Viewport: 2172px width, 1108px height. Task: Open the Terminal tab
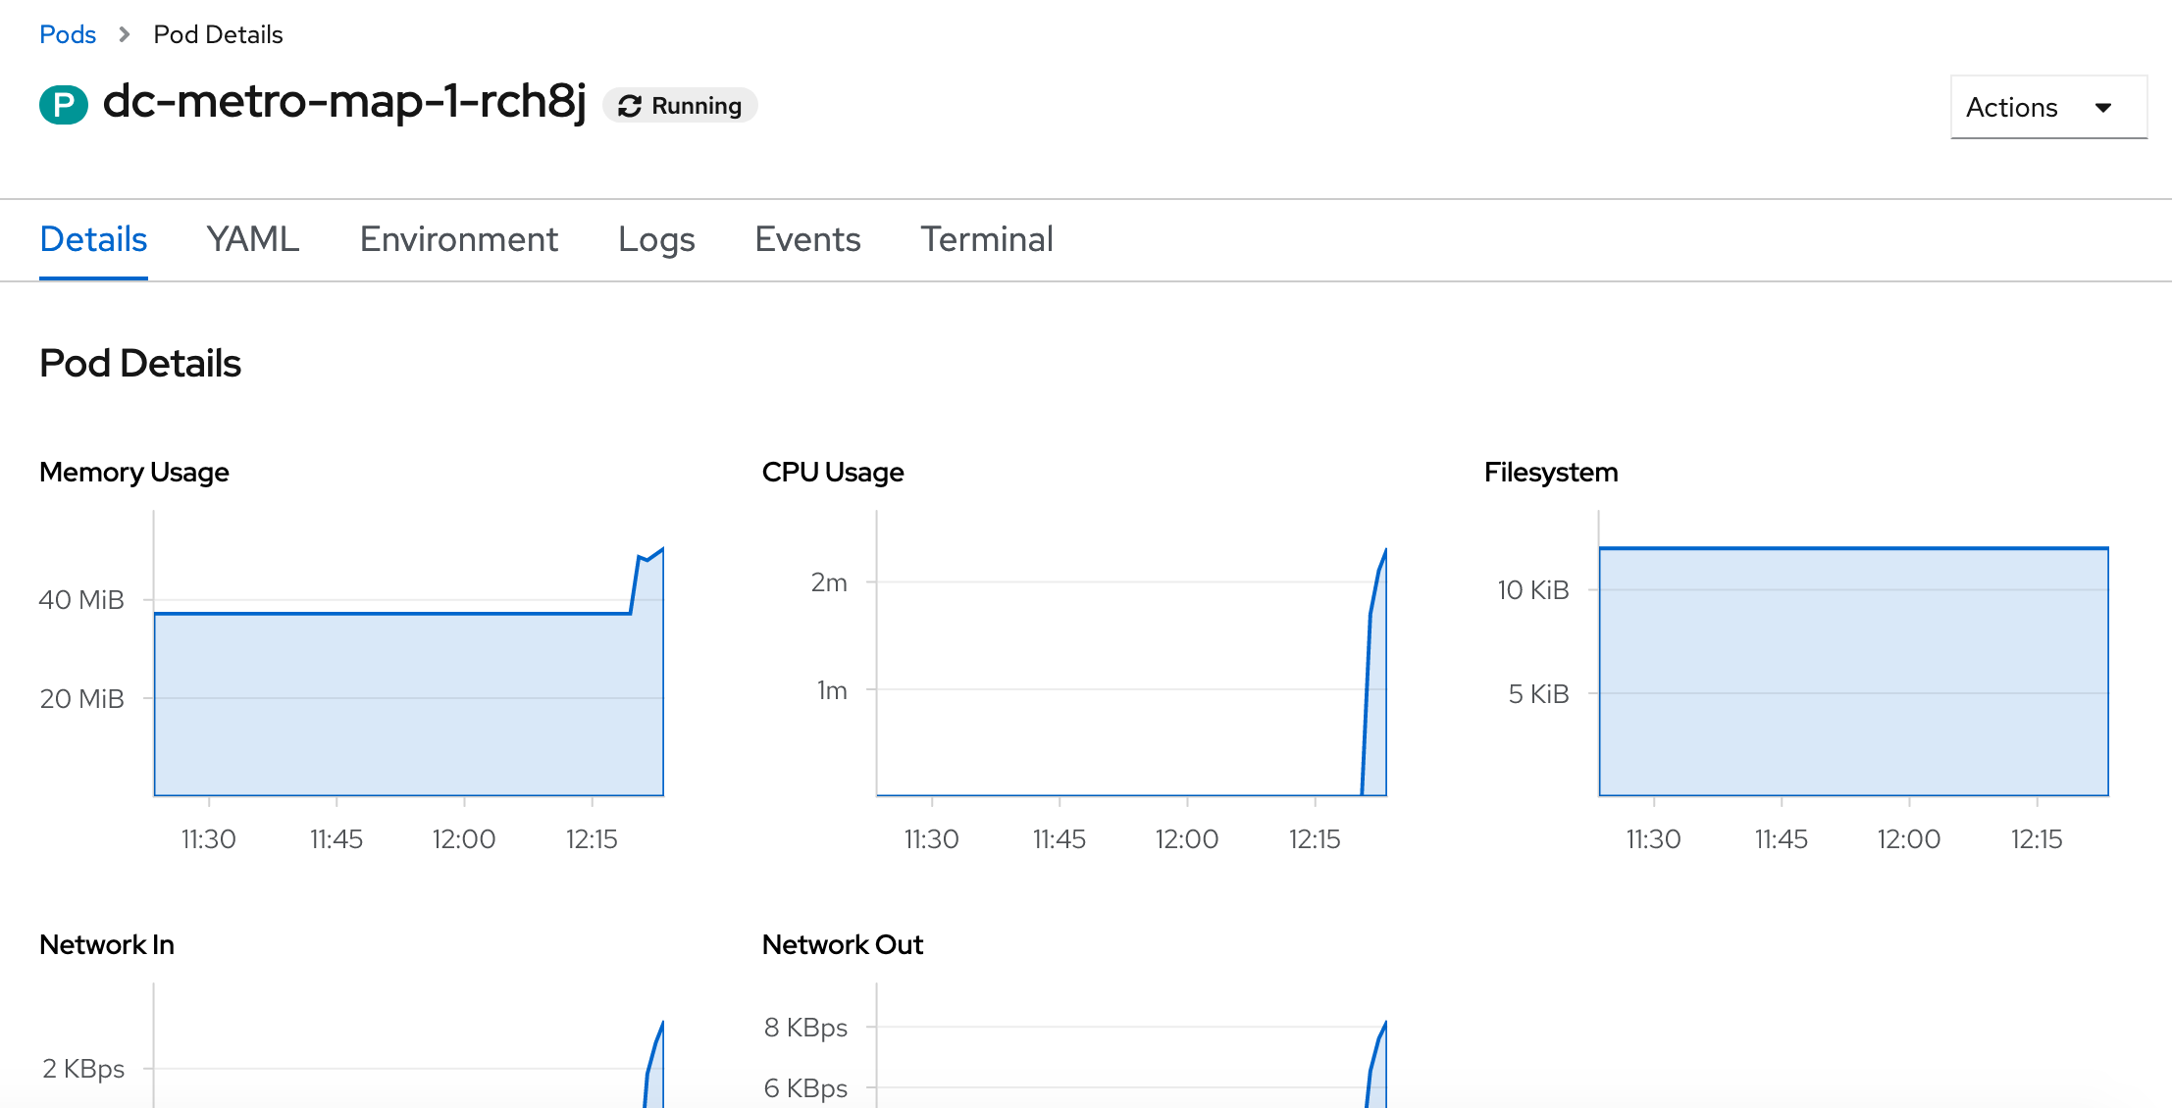pos(986,239)
